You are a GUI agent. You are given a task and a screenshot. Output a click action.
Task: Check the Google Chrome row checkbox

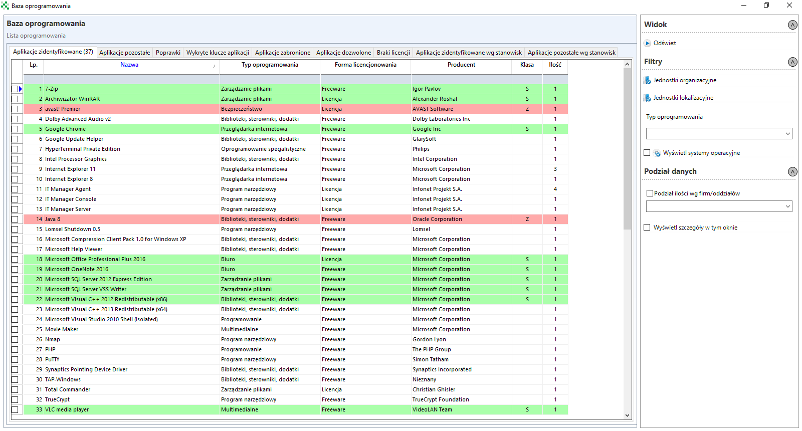pyautogui.click(x=15, y=129)
